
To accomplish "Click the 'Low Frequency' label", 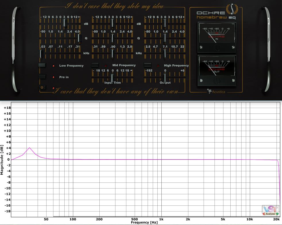I will [x=72, y=66].
